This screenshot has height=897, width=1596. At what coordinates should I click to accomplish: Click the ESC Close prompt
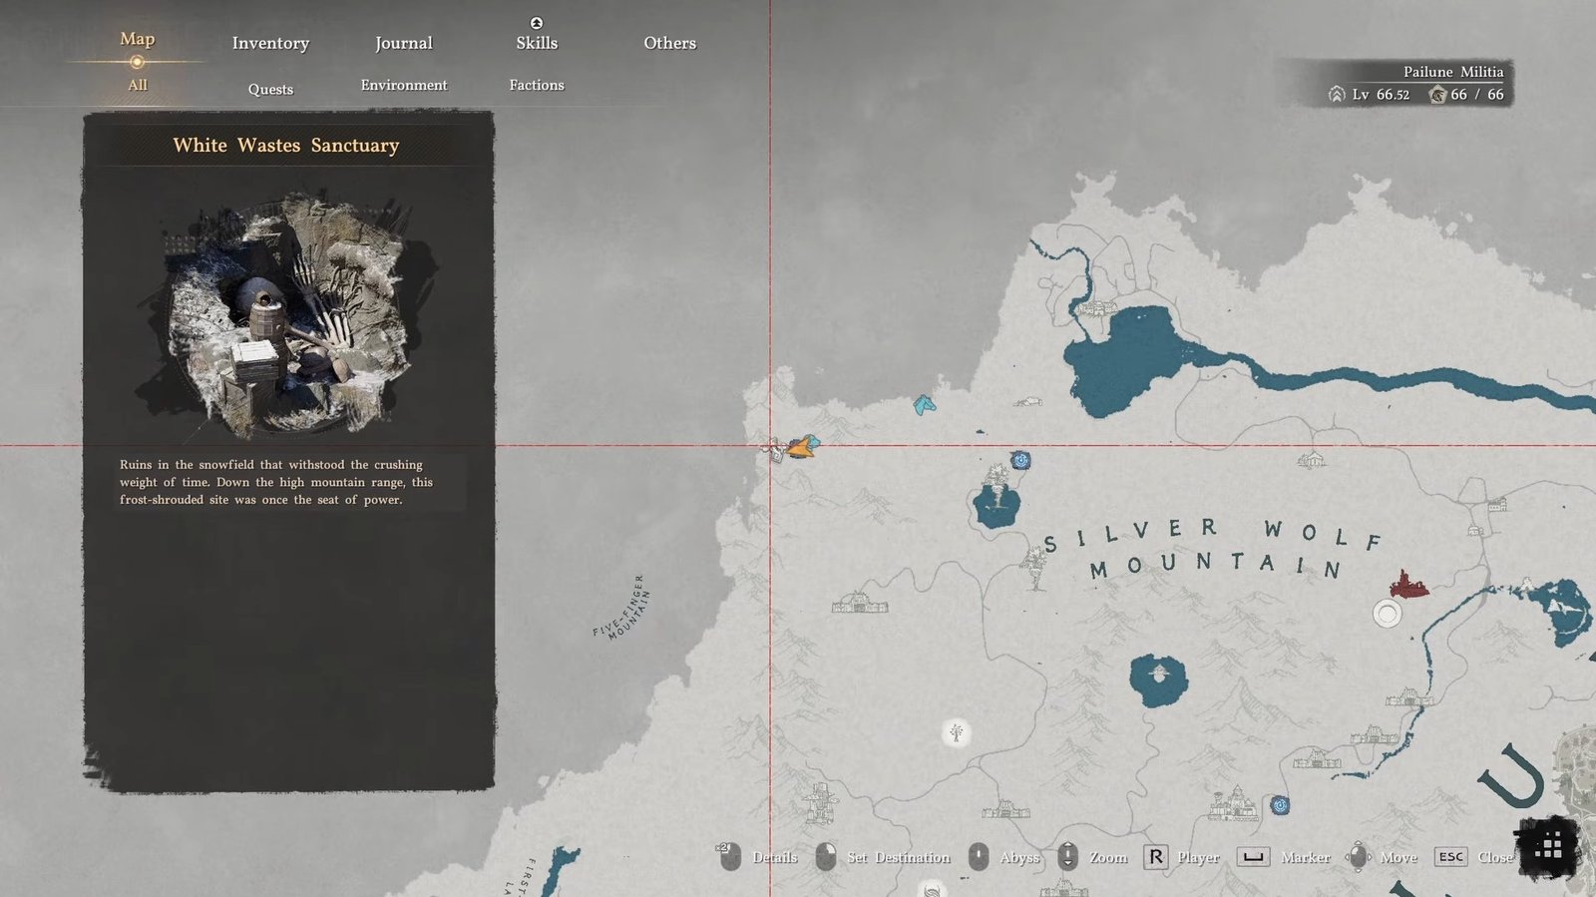pos(1450,857)
